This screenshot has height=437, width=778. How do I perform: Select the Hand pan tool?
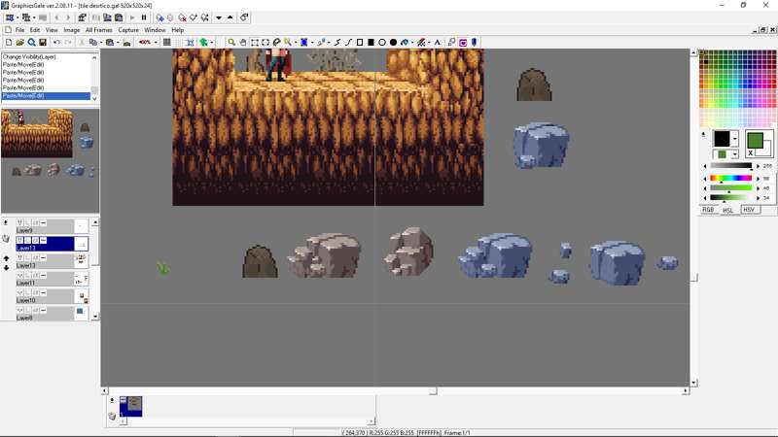pyautogui.click(x=243, y=43)
